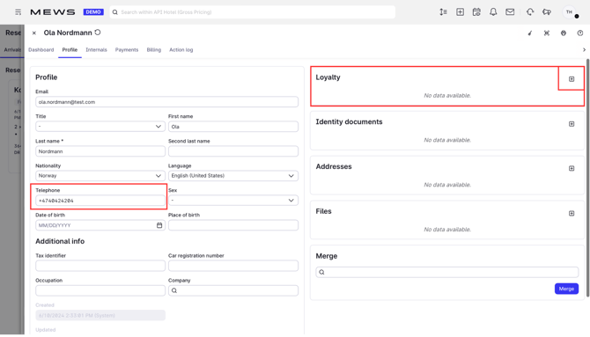Click the new reservation plus icon
The height and width of the screenshot is (337, 590).
(x=460, y=12)
